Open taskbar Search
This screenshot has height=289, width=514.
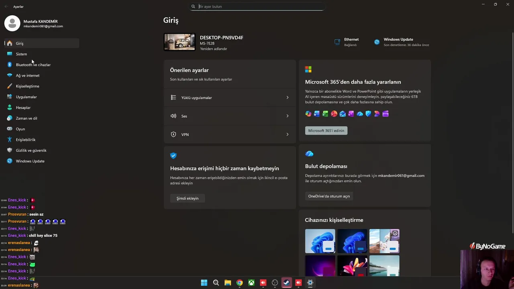(216, 283)
